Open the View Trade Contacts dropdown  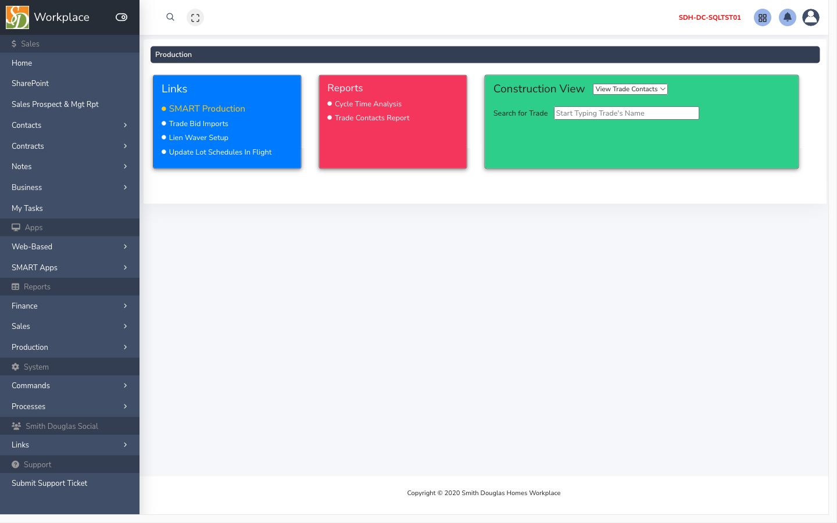(x=630, y=89)
